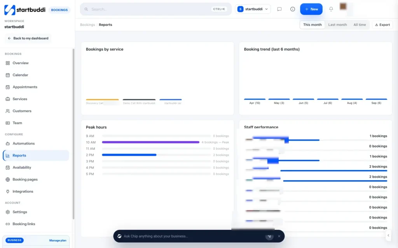Click the "Aug (4)" month label
The height and width of the screenshot is (248, 398).
[352, 103]
